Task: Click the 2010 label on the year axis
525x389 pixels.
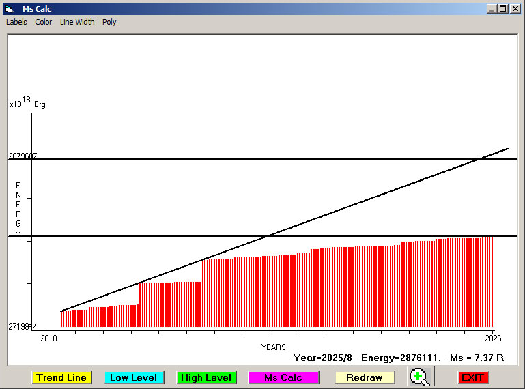Action: tap(49, 338)
